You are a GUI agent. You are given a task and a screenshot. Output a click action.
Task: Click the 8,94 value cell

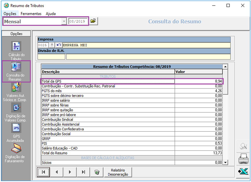[x=198, y=81]
